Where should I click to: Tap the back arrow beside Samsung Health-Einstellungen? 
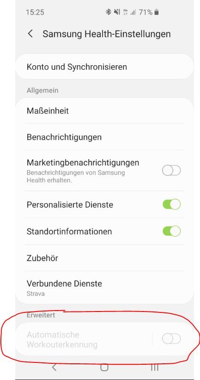tap(30, 34)
